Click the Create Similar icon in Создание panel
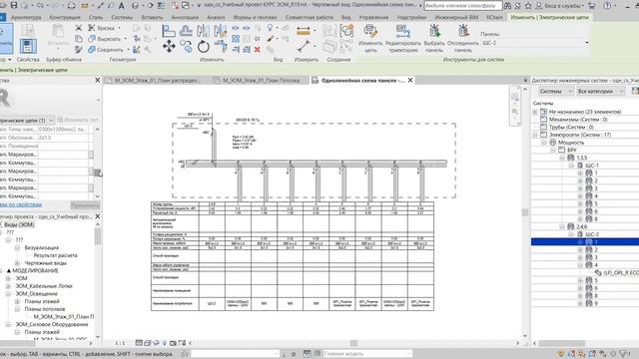 tap(346, 31)
